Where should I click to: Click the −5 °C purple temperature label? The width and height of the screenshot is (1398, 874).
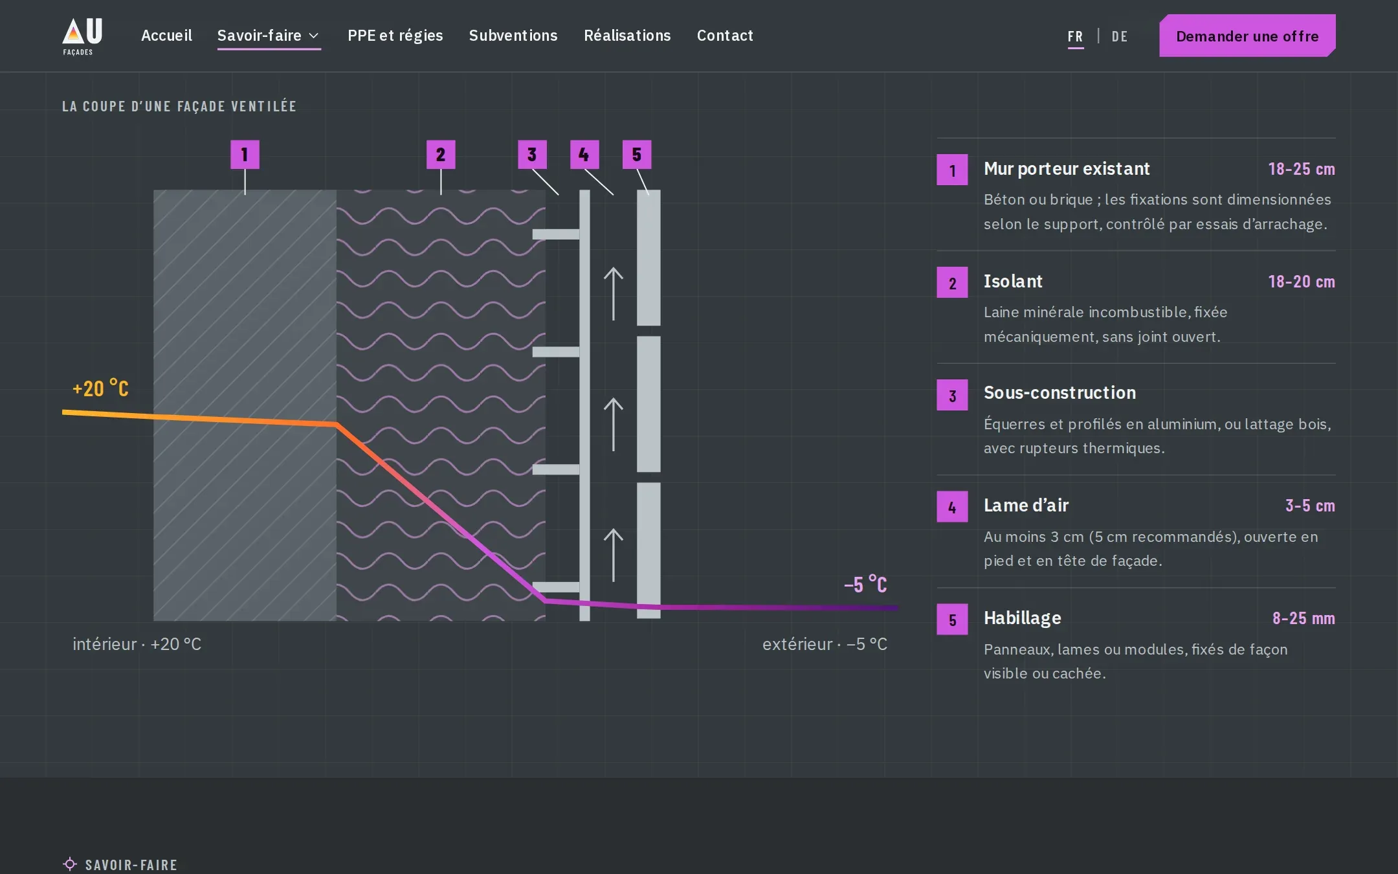(865, 585)
